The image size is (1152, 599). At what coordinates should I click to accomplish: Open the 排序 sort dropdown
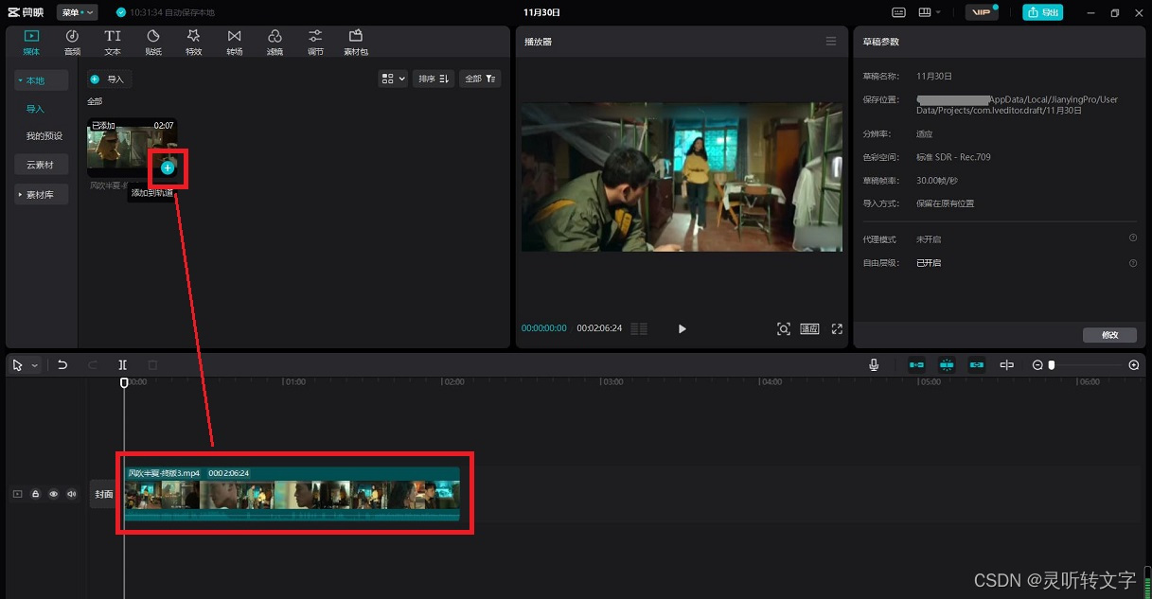click(434, 79)
